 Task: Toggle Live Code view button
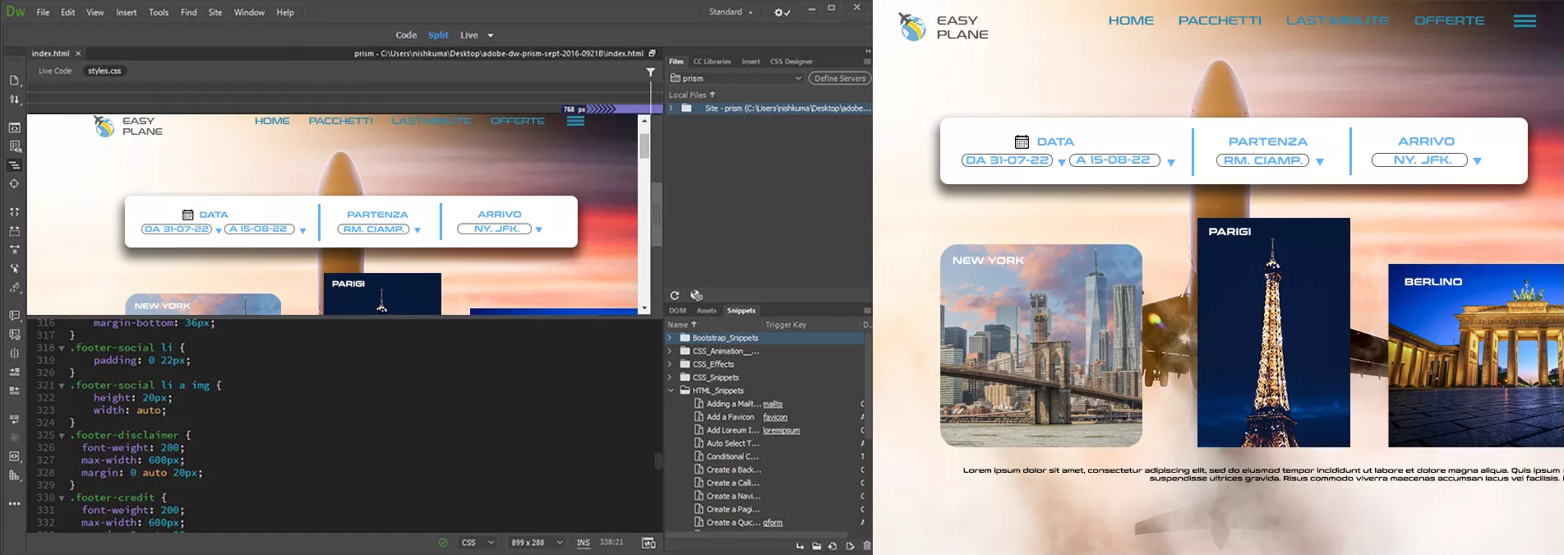(55, 71)
